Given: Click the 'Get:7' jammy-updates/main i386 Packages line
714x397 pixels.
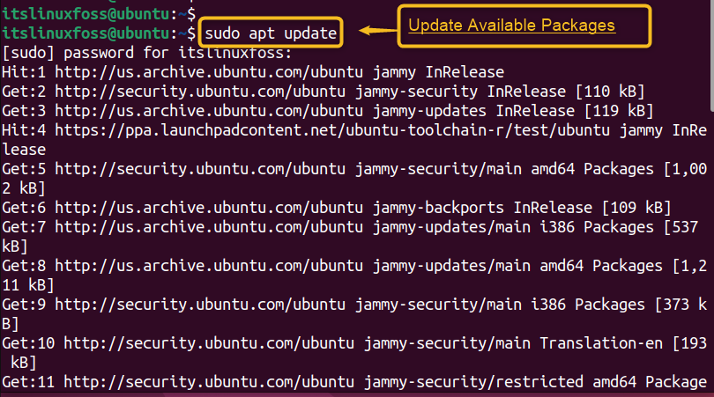Looking at the screenshot, I should (x=350, y=227).
